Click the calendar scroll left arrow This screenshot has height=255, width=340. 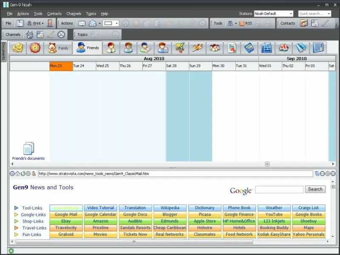12,164
